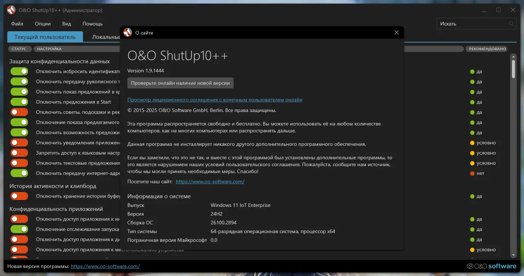
Task: Click the РЕКОМЕНДОВАНО column header
Action: (487, 49)
